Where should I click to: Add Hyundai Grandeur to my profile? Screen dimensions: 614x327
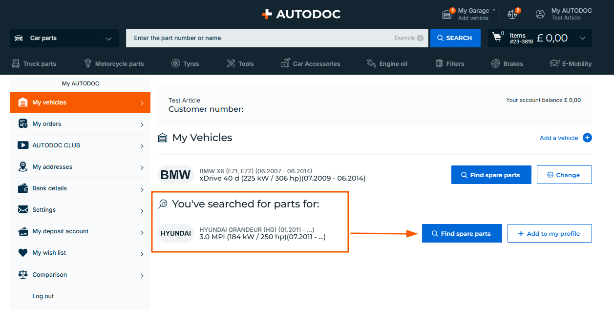pos(549,233)
